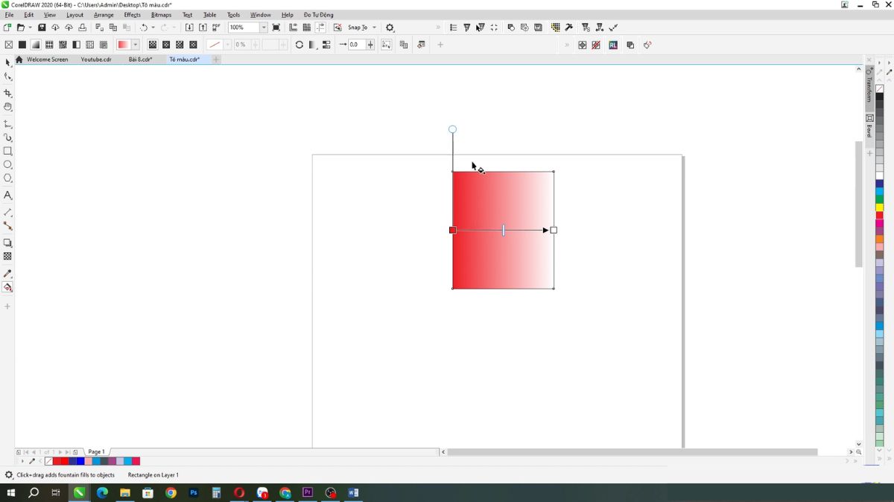Pick the Artistic Media tool

click(x=7, y=138)
